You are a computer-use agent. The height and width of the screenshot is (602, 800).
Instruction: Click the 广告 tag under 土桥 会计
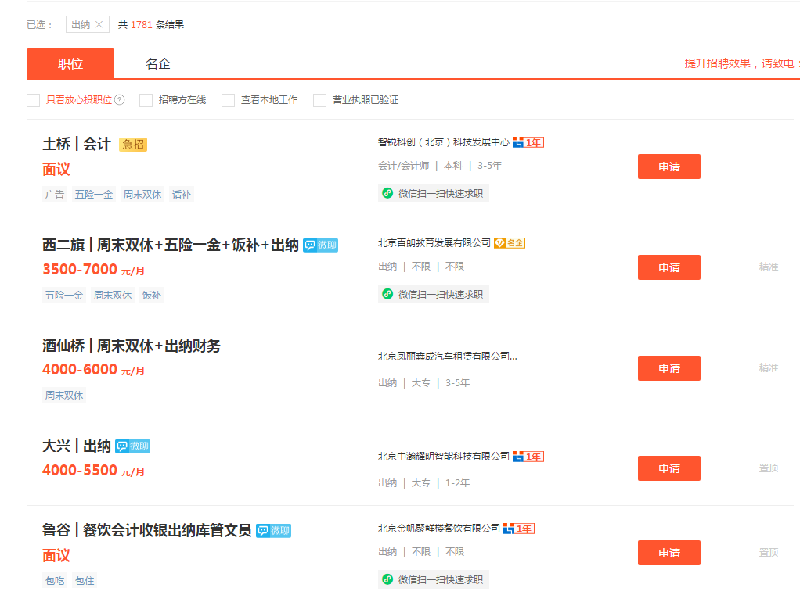(55, 194)
